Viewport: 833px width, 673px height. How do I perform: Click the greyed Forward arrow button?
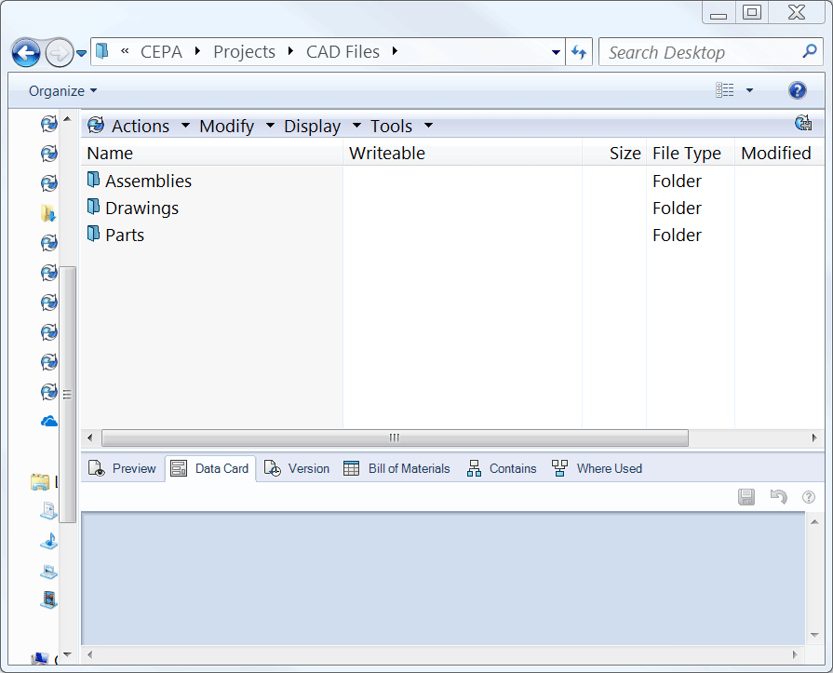(x=59, y=52)
